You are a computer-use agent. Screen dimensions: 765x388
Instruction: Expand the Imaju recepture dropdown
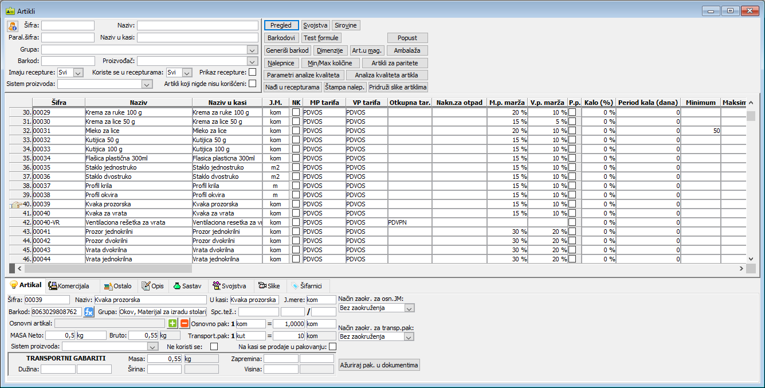click(79, 72)
